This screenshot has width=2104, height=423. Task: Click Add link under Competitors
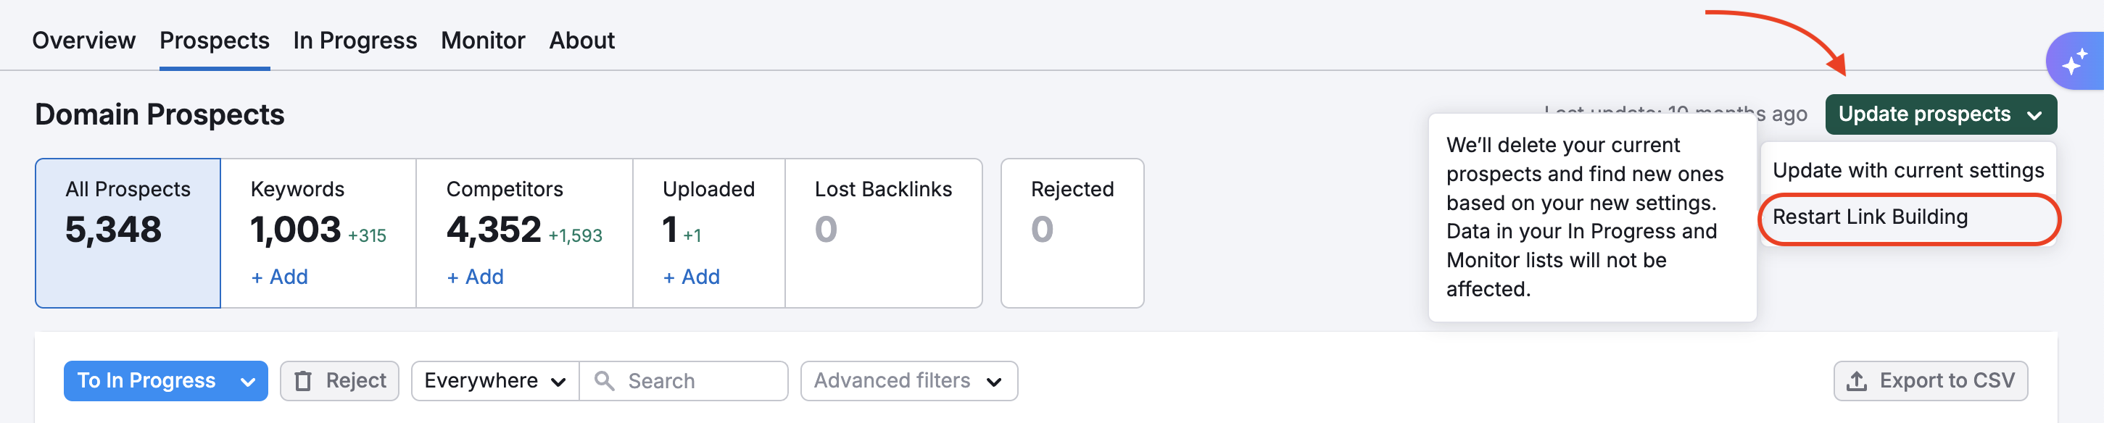[x=476, y=277]
